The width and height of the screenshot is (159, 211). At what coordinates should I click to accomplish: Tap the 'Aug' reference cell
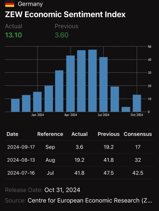click(50, 160)
